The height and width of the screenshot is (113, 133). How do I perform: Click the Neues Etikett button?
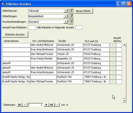tap(83, 11)
